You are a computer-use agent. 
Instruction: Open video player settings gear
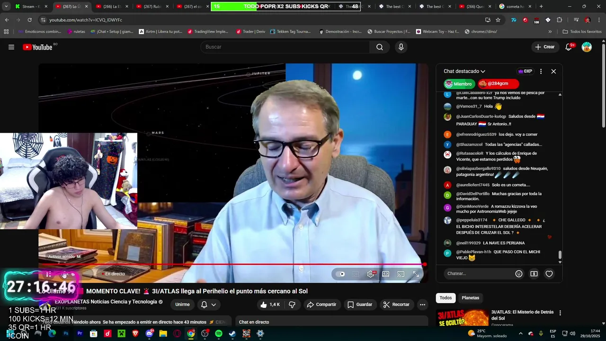click(x=371, y=274)
